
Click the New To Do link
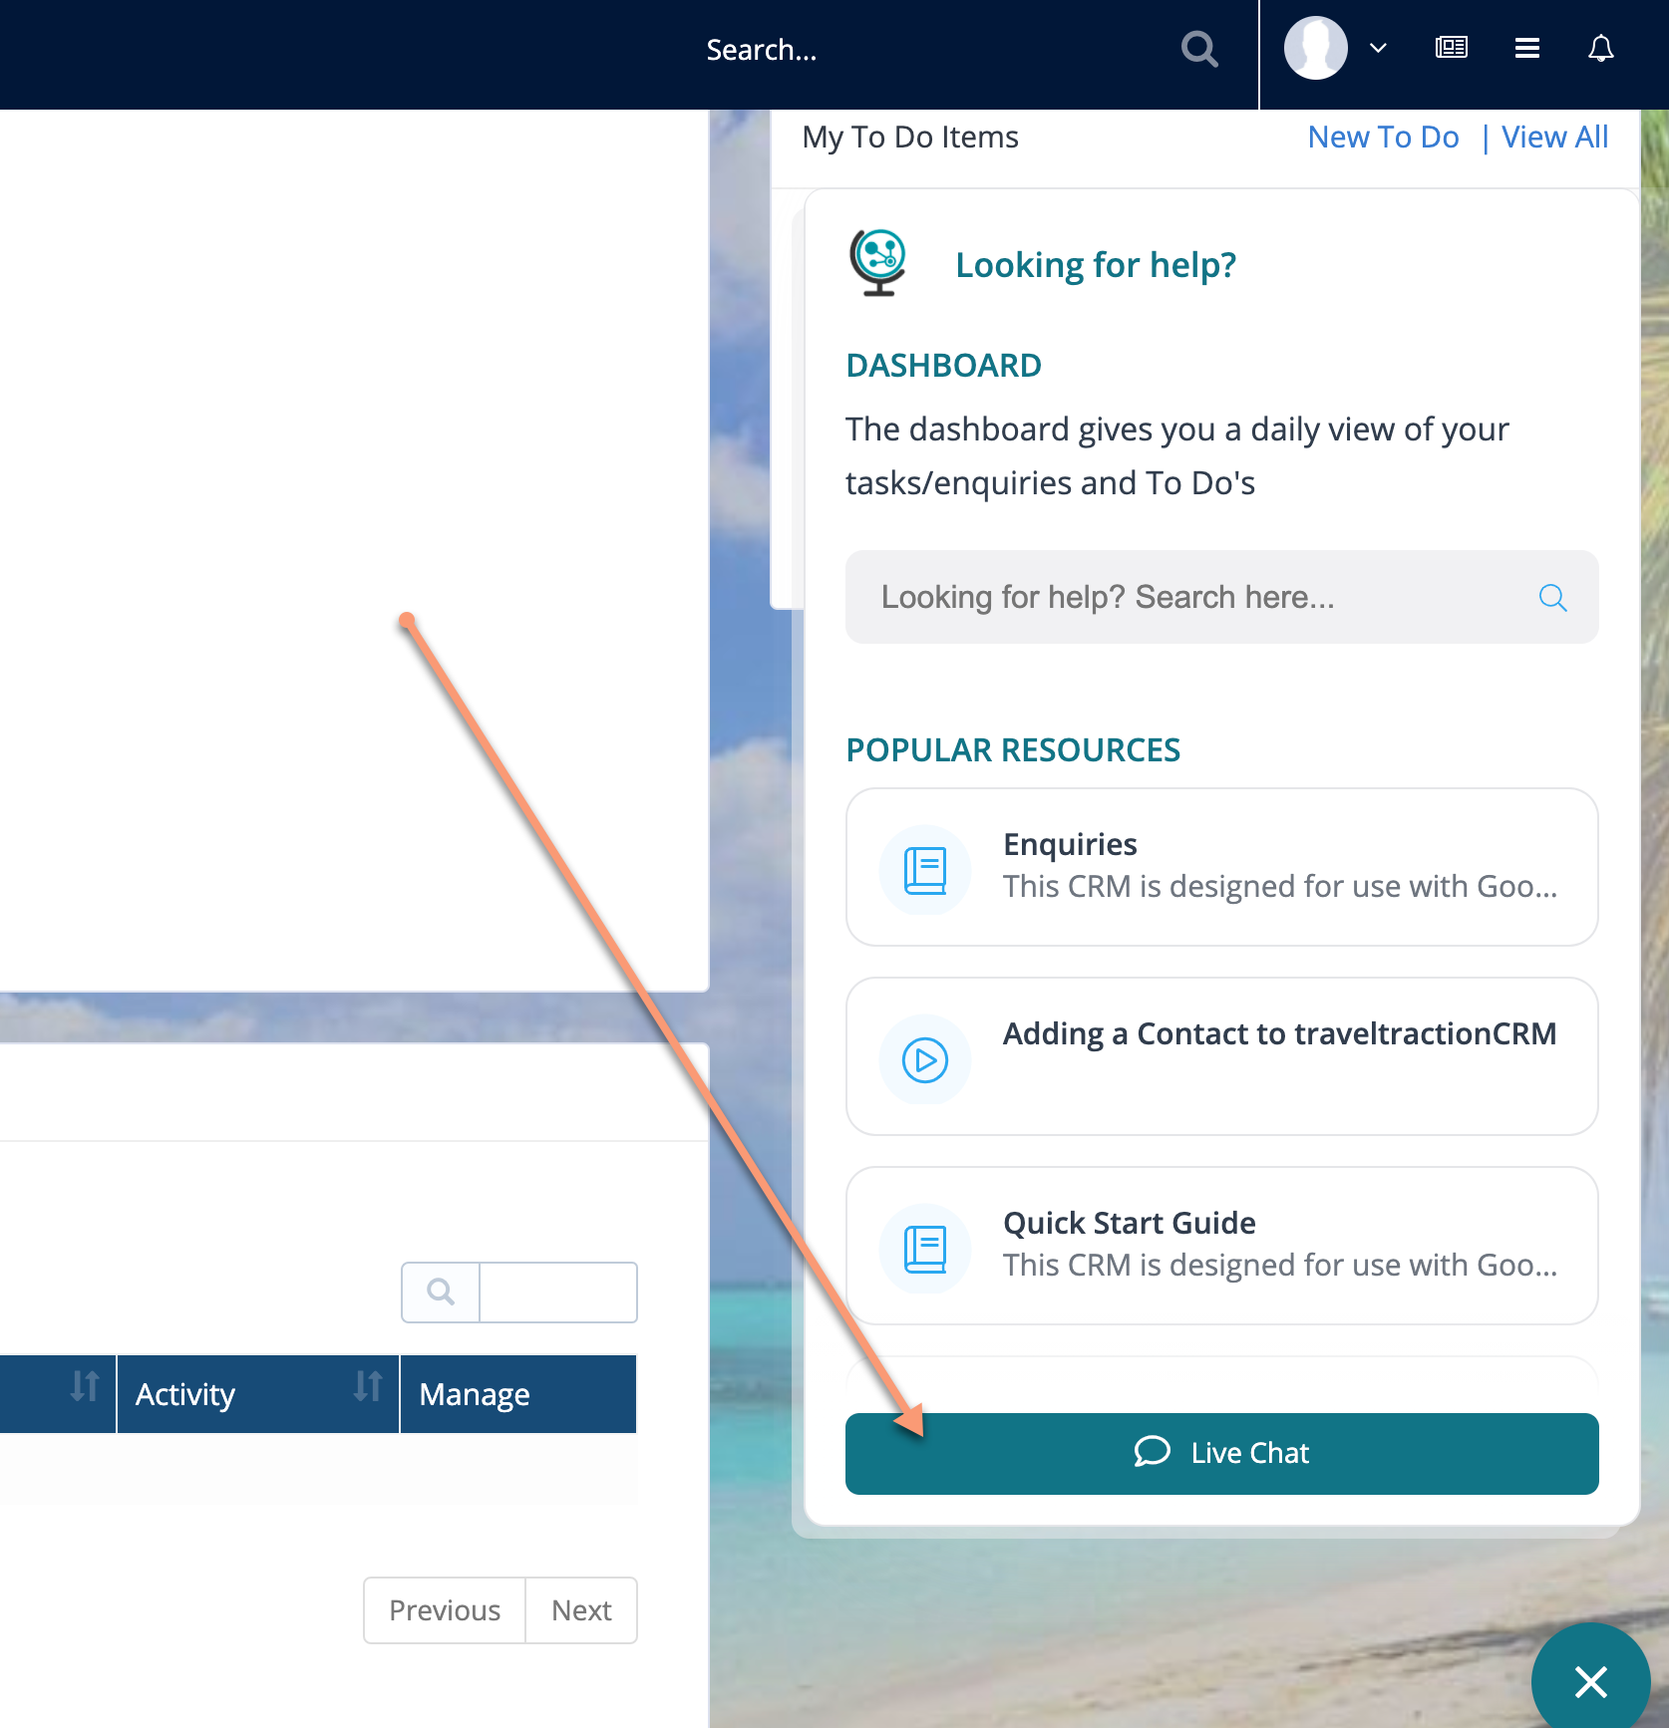(1383, 137)
